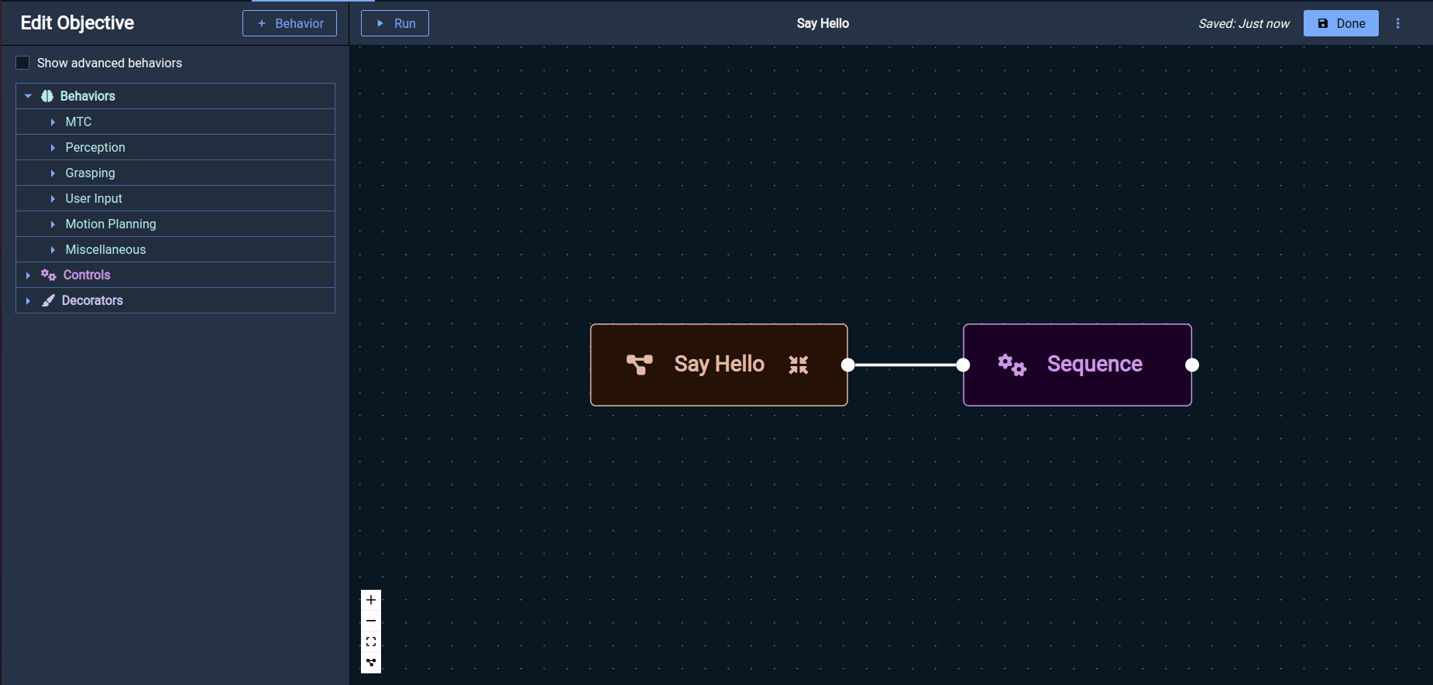Run the objective
Screen dimensions: 1433x685
[x=395, y=23]
